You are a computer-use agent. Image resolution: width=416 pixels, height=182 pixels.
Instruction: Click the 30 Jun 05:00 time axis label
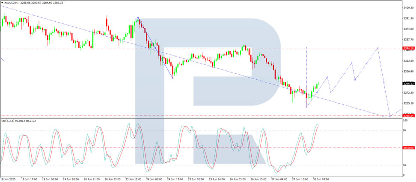pyautogui.click(x=320, y=179)
